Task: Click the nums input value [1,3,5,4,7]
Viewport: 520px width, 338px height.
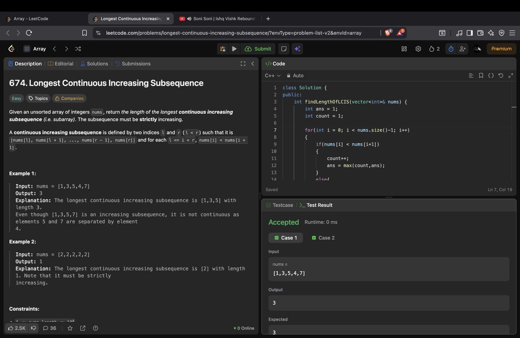Action: pos(289,273)
